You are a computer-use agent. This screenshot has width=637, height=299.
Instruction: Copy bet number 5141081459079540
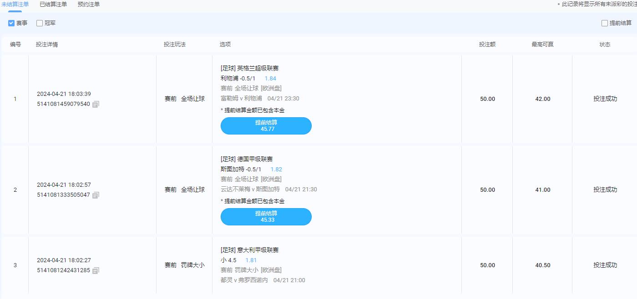point(96,104)
